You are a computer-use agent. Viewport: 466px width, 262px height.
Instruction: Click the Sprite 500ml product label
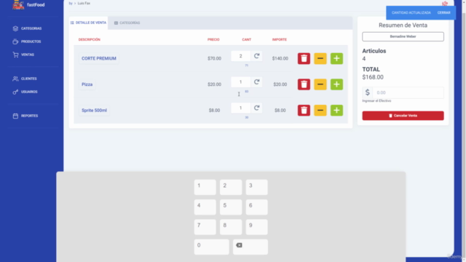[94, 110]
